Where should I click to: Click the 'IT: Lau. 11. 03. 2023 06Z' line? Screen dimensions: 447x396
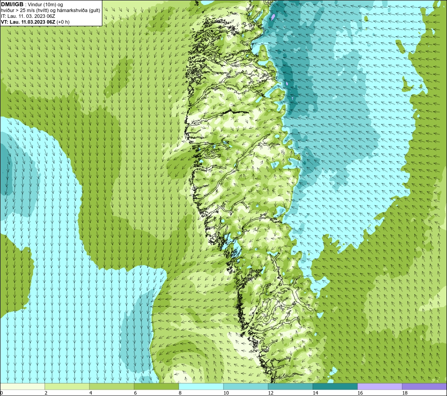[28, 16]
